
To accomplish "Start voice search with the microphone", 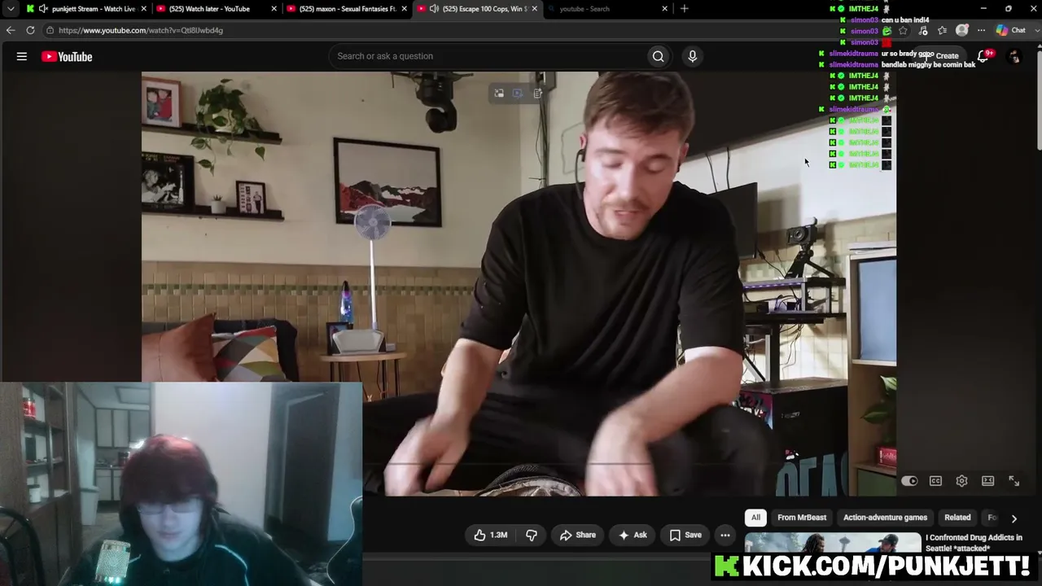I will coord(693,56).
